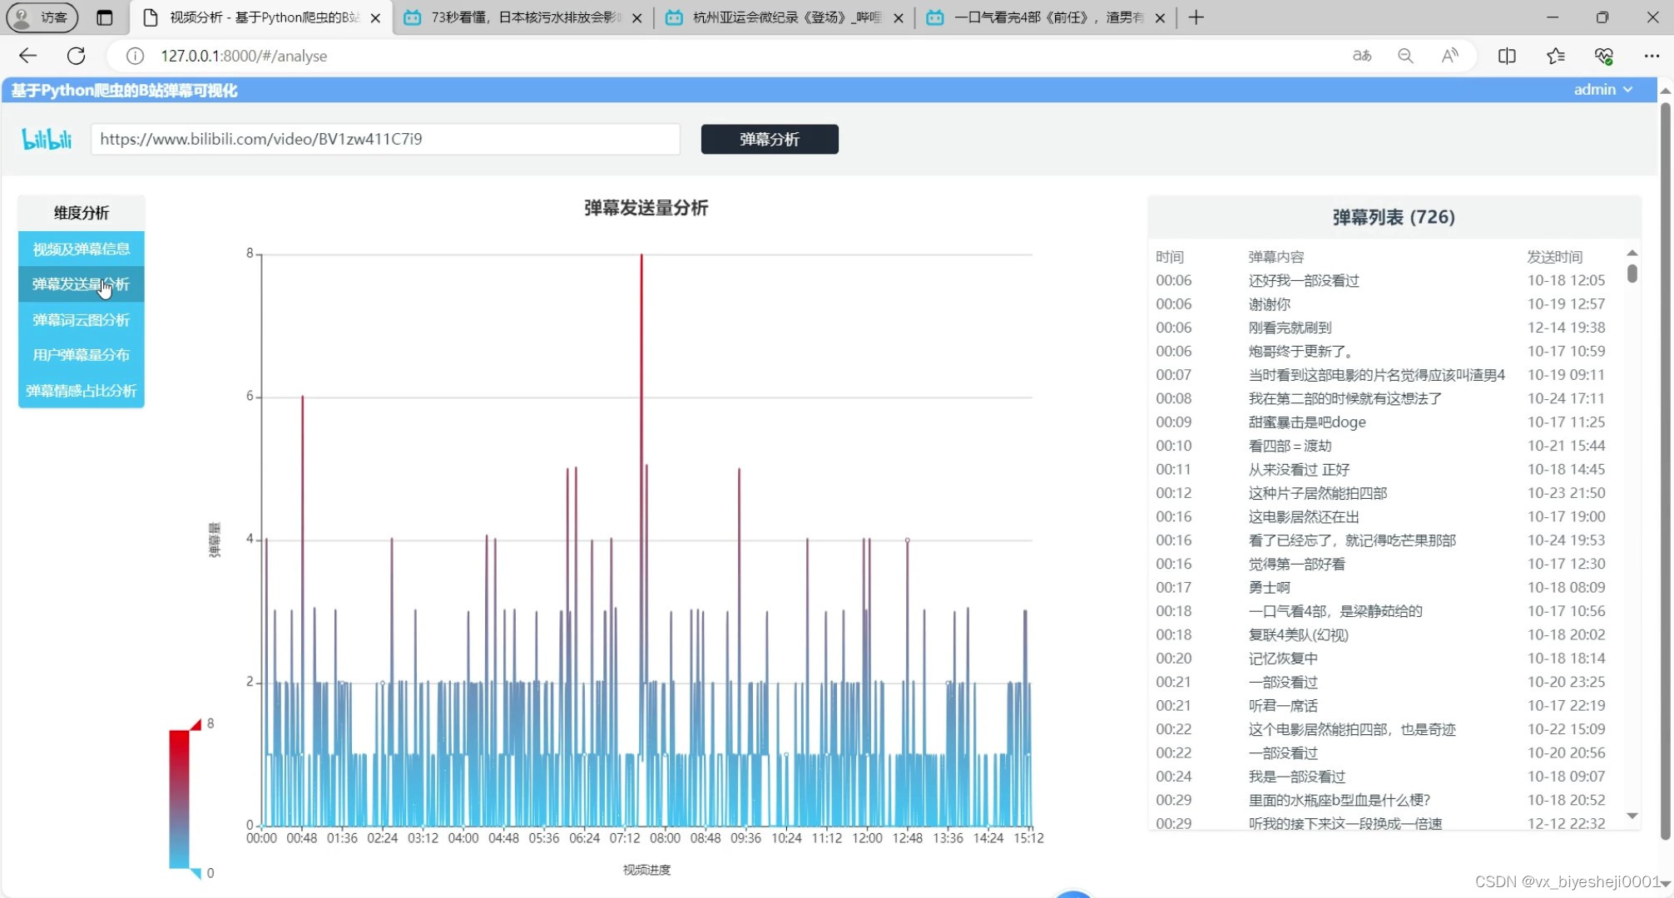Click the 访客 profile avatar icon
This screenshot has height=898, width=1674.
click(x=22, y=17)
